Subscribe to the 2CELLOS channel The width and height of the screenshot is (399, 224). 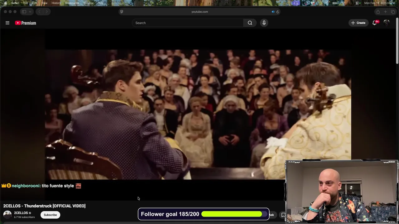[50, 215]
